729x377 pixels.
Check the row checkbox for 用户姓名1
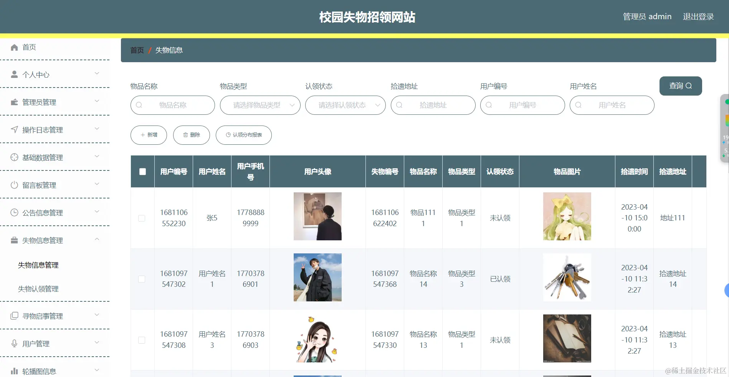coord(142,279)
